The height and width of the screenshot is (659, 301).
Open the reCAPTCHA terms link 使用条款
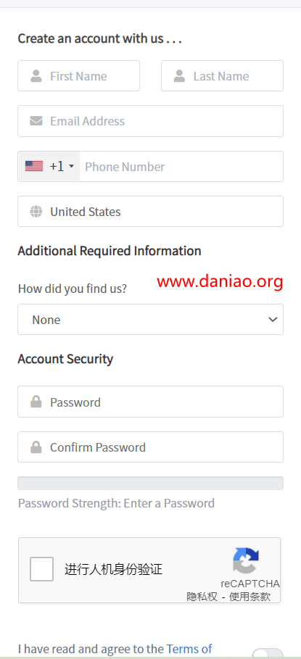pyautogui.click(x=250, y=597)
